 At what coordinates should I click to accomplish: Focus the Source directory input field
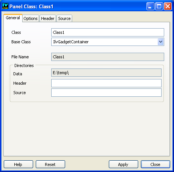[x=106, y=93]
